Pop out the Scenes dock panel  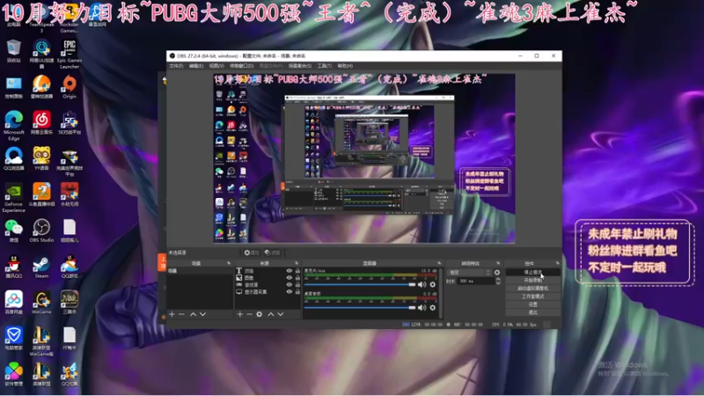coord(229,263)
